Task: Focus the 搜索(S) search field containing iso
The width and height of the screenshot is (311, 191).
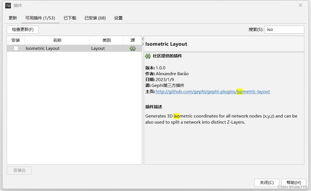Action: coord(284,30)
